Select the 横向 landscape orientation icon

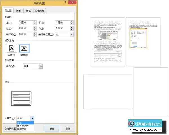click(x=24, y=48)
